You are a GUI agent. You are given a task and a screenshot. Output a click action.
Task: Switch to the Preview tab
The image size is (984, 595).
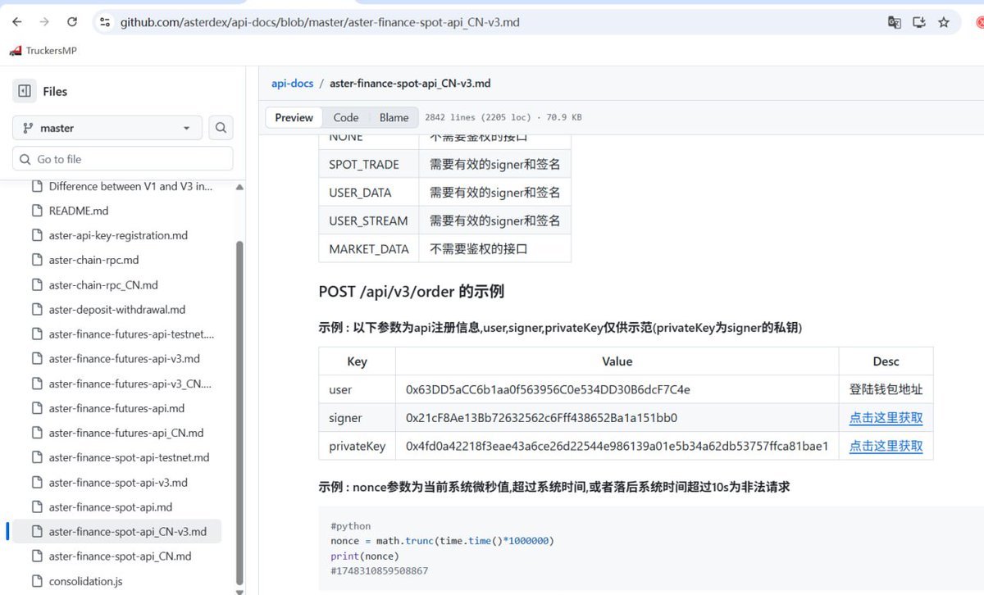pos(294,117)
